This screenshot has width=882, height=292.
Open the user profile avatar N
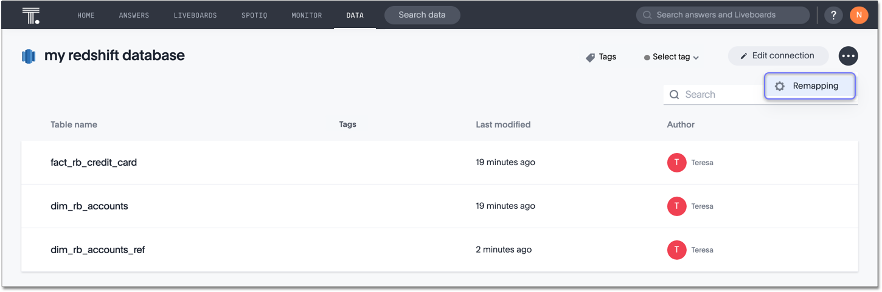859,15
